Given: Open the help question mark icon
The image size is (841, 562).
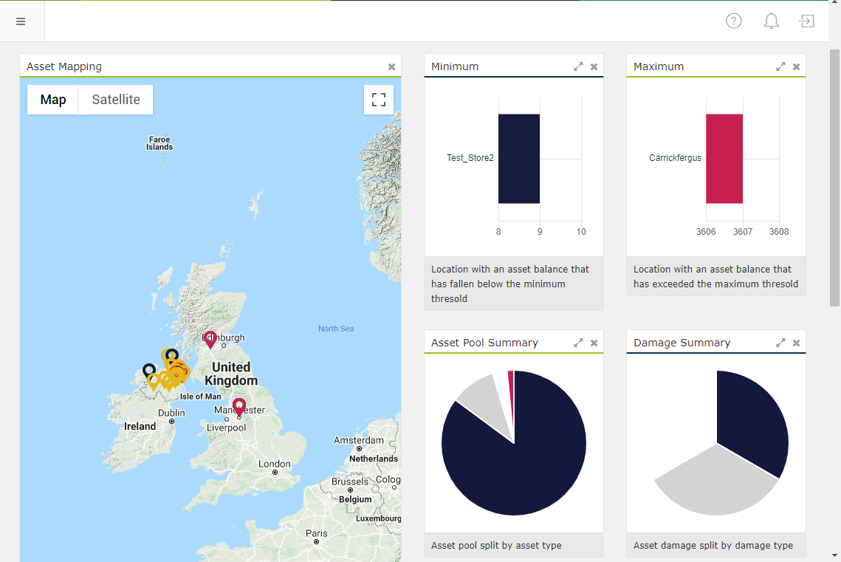Looking at the screenshot, I should 733,21.
